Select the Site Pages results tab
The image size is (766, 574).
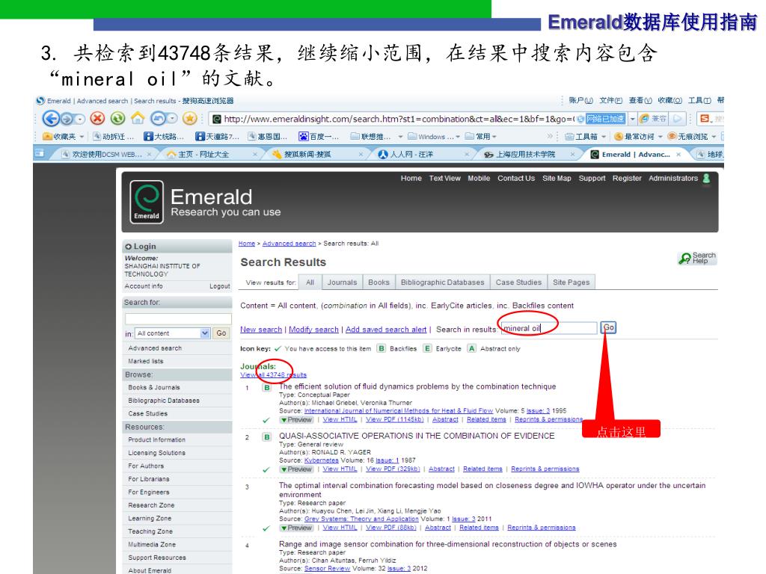pyautogui.click(x=571, y=282)
